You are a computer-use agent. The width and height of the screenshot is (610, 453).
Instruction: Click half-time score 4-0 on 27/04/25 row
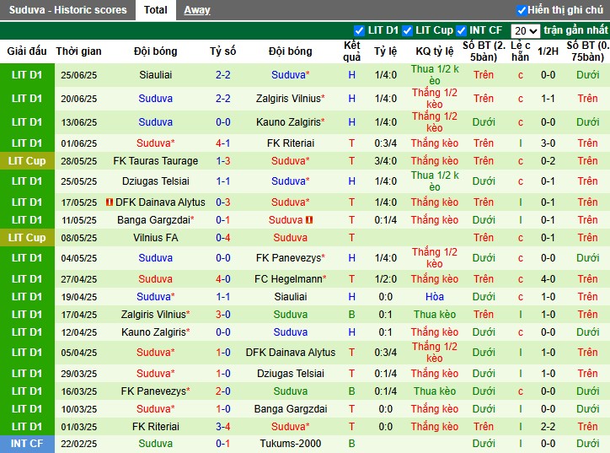[548, 279]
